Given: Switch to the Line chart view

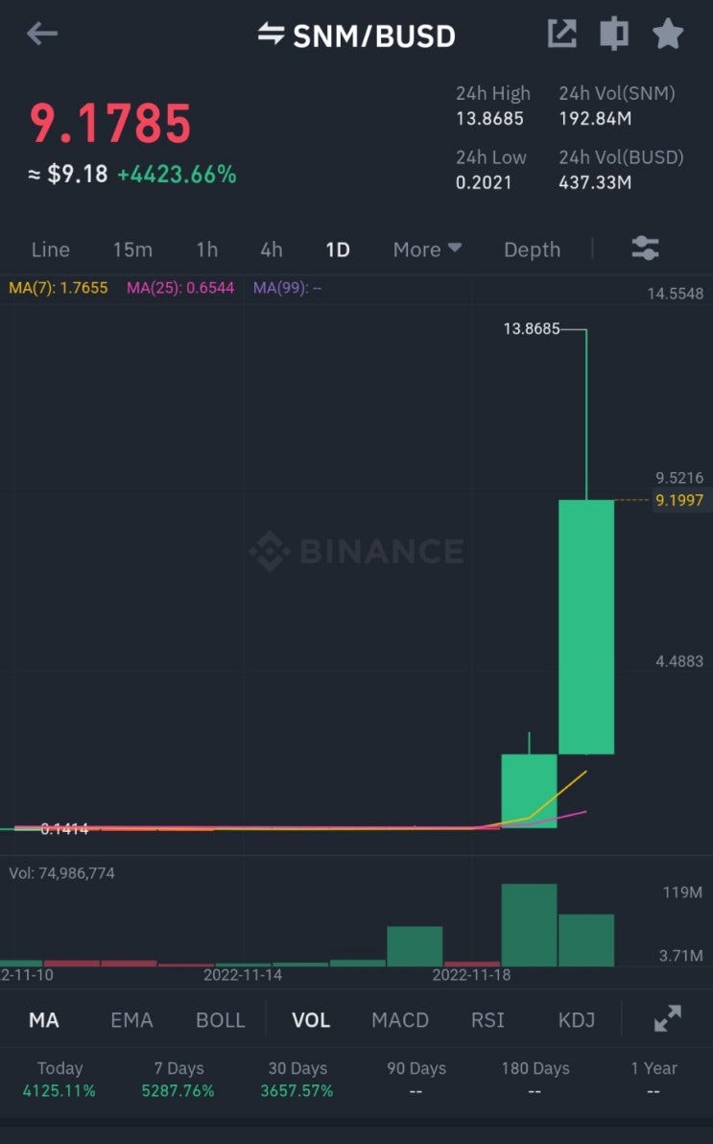Looking at the screenshot, I should [50, 250].
